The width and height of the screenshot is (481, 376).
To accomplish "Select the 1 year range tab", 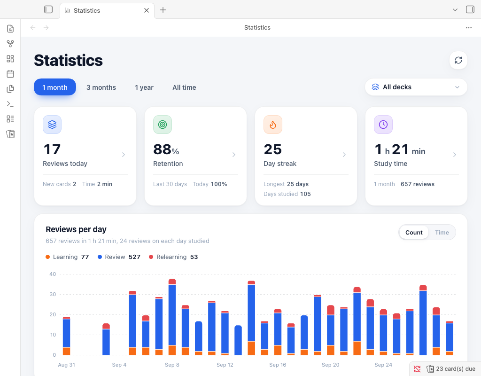I will tap(144, 87).
